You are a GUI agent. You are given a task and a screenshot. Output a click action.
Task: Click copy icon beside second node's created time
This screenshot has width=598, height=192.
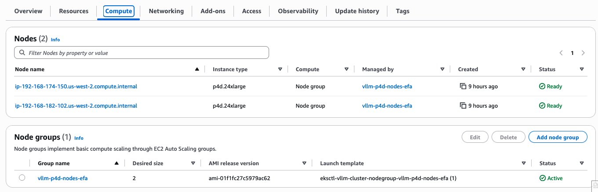tap(463, 106)
